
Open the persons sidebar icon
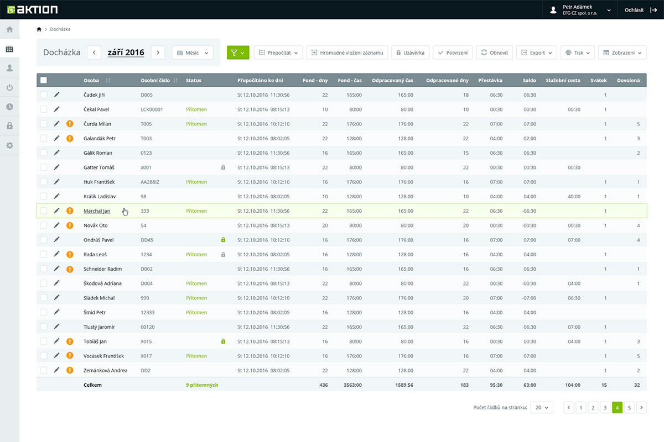(9, 68)
